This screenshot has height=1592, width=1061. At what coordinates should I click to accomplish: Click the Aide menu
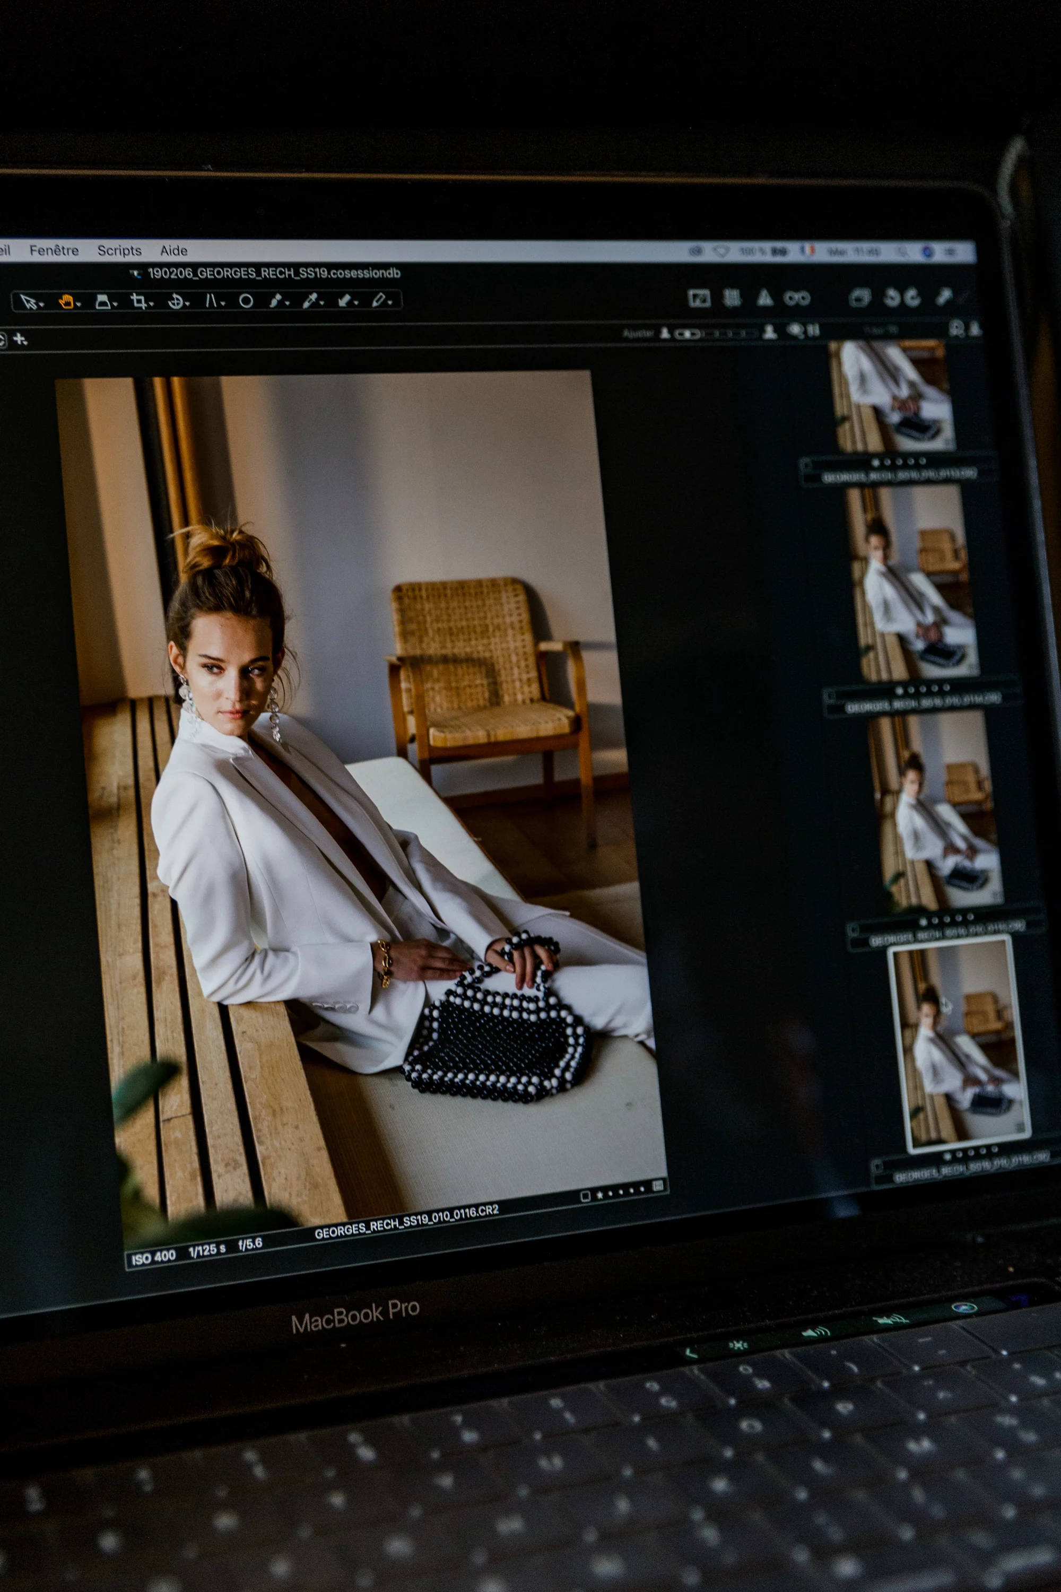174,250
